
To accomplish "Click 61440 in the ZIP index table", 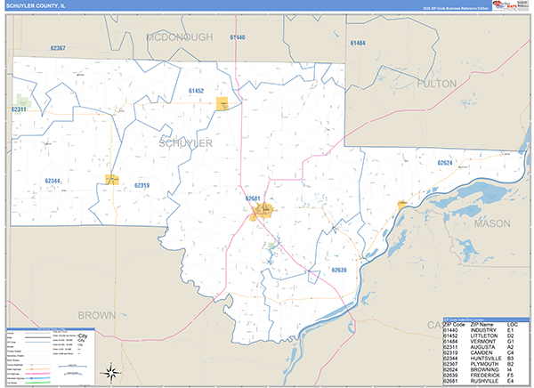I will [450, 330].
